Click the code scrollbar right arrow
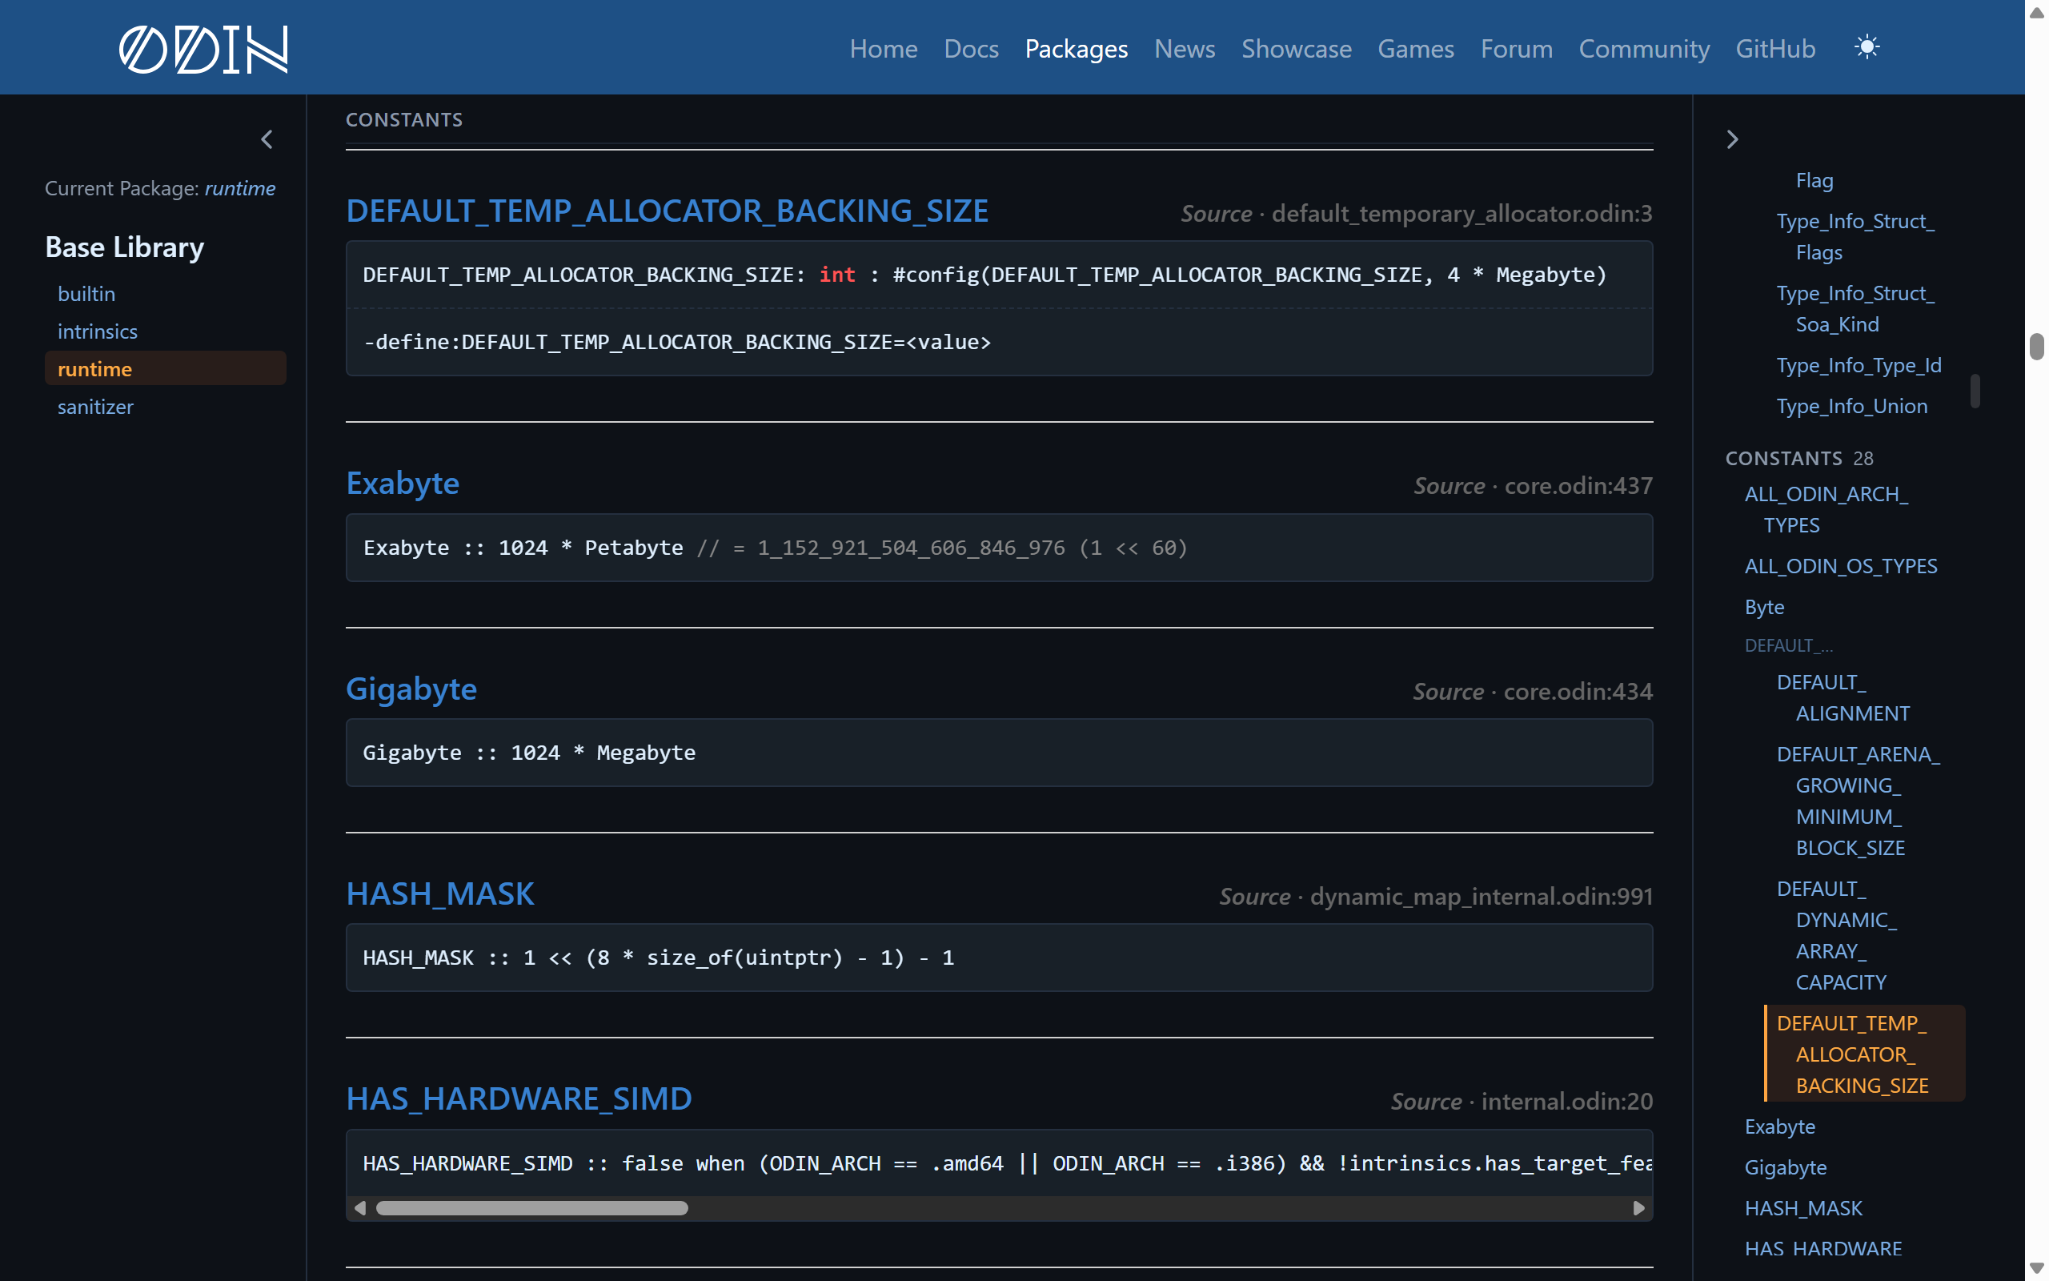 coord(1638,1207)
